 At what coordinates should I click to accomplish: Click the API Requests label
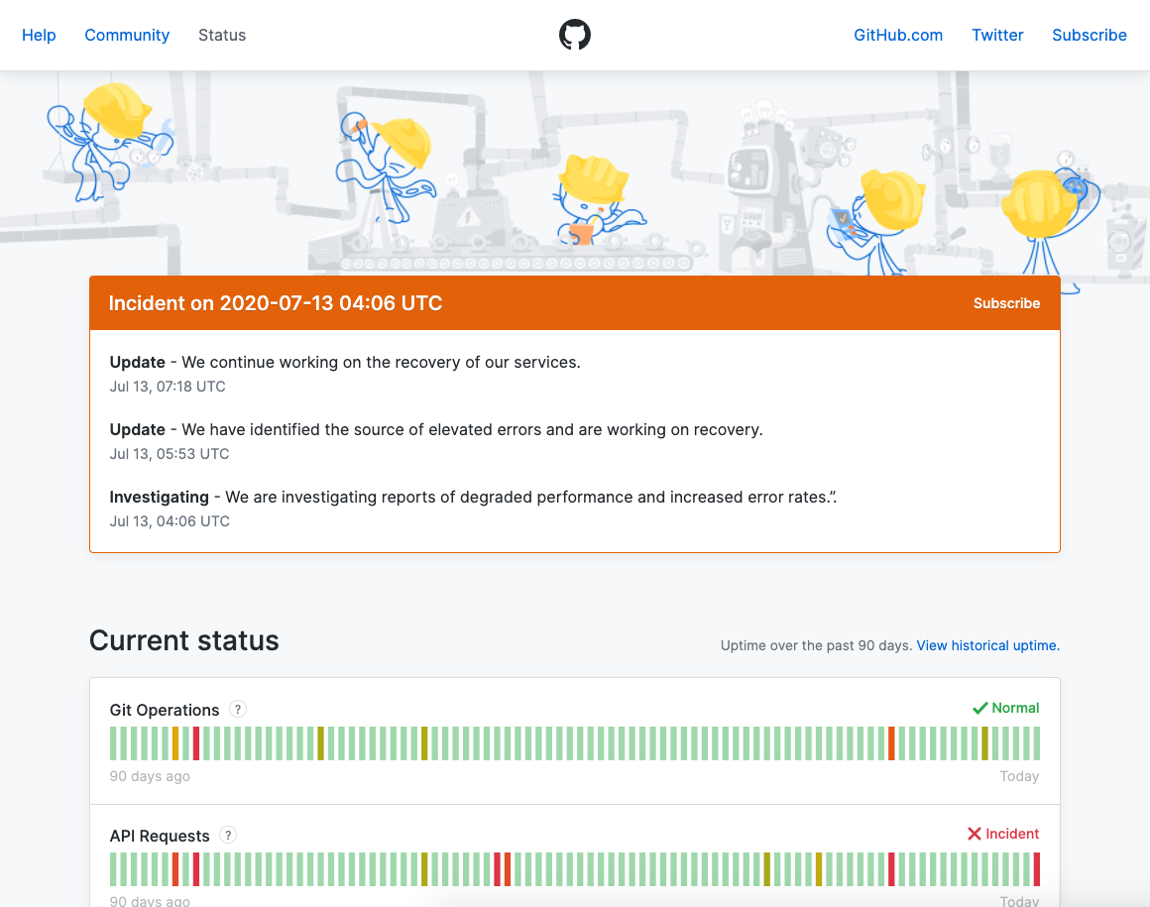tap(160, 836)
